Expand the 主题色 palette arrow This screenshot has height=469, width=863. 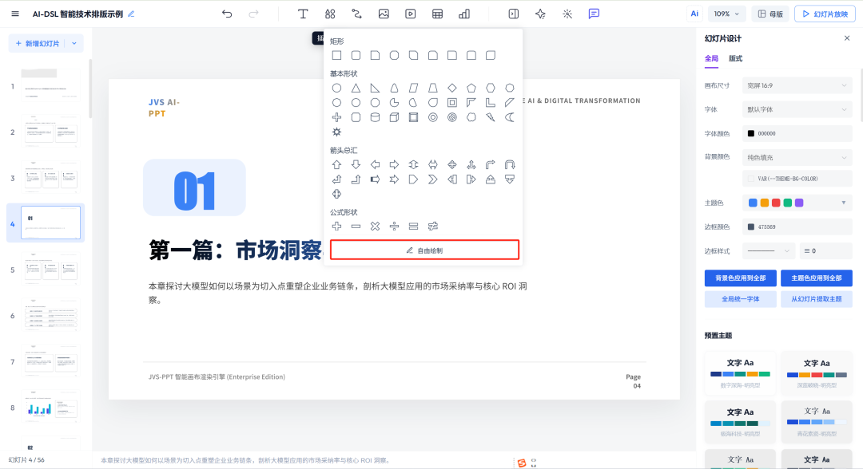843,203
